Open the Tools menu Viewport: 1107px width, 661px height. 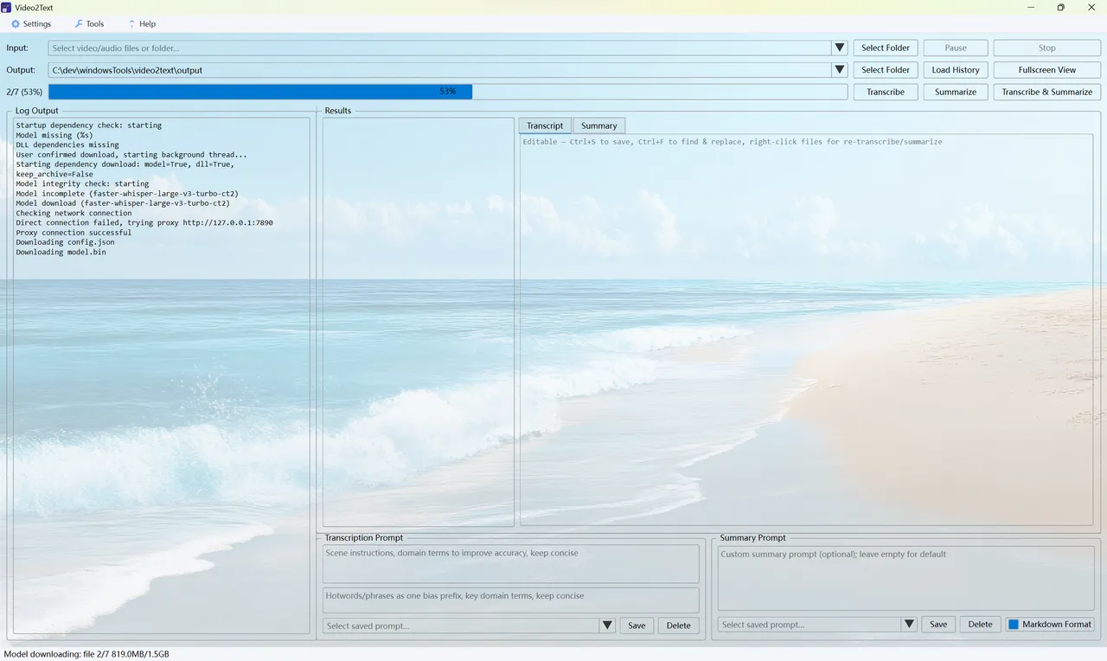point(89,24)
